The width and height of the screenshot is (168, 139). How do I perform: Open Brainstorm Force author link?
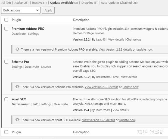coord(107,77)
